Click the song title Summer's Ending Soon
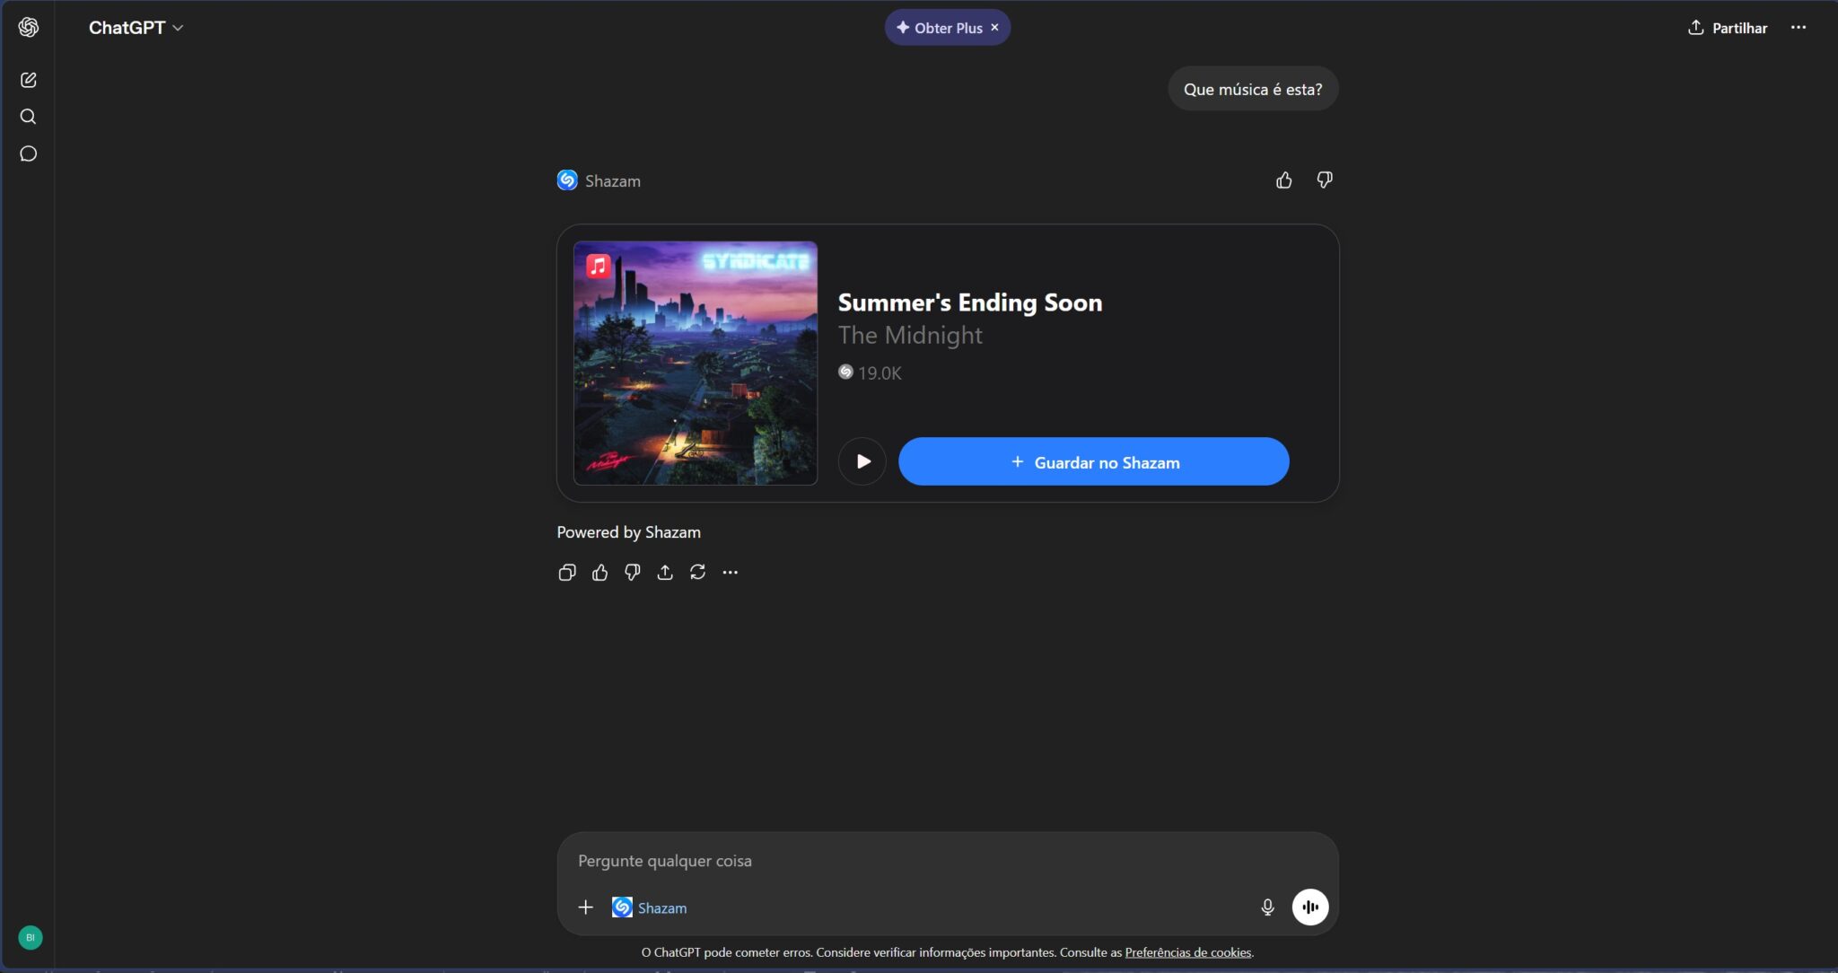Screen dimensions: 1838x973 click(970, 302)
